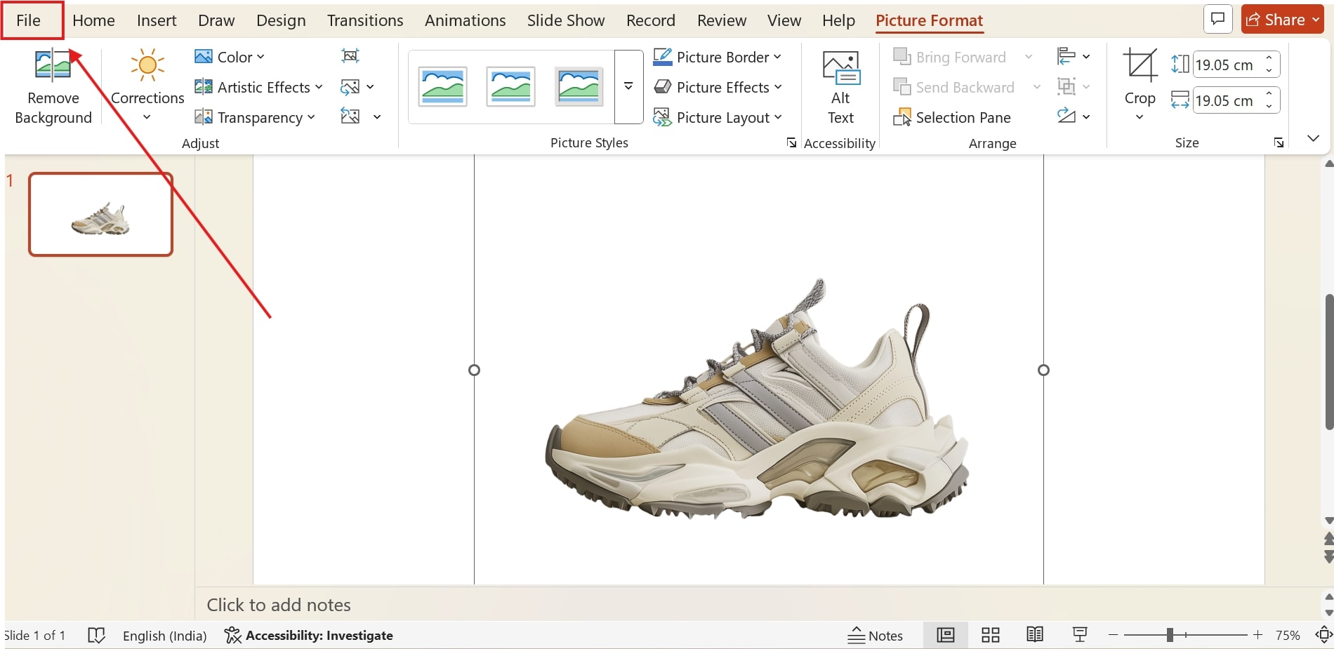Switch to Reading View icon
Viewport: 1334px width, 649px height.
pyautogui.click(x=1035, y=635)
